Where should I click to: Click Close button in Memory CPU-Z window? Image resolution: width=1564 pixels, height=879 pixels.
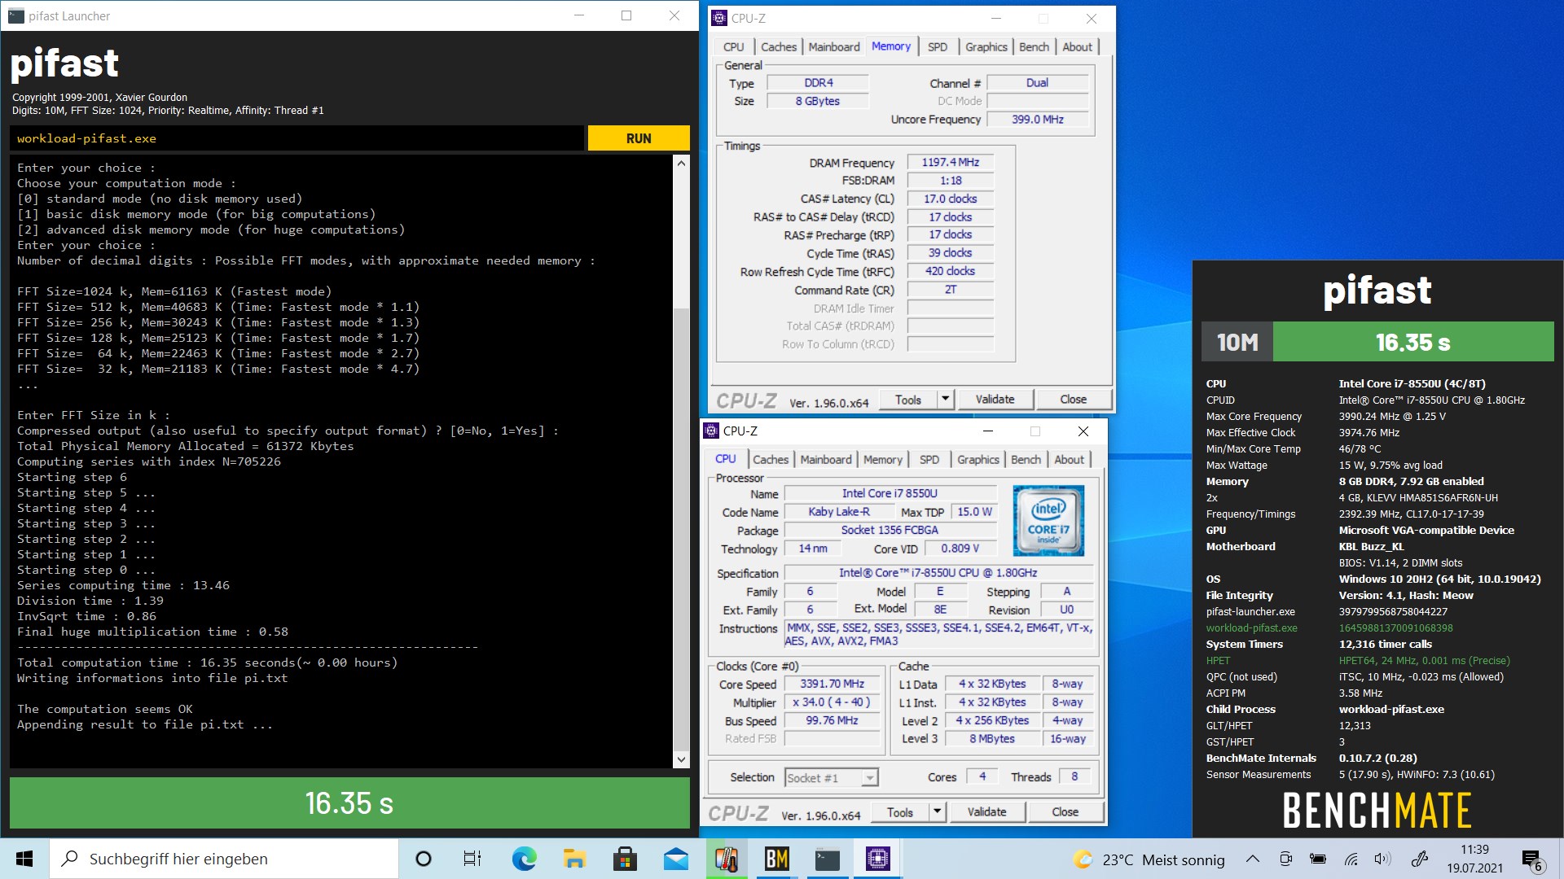pyautogui.click(x=1073, y=400)
